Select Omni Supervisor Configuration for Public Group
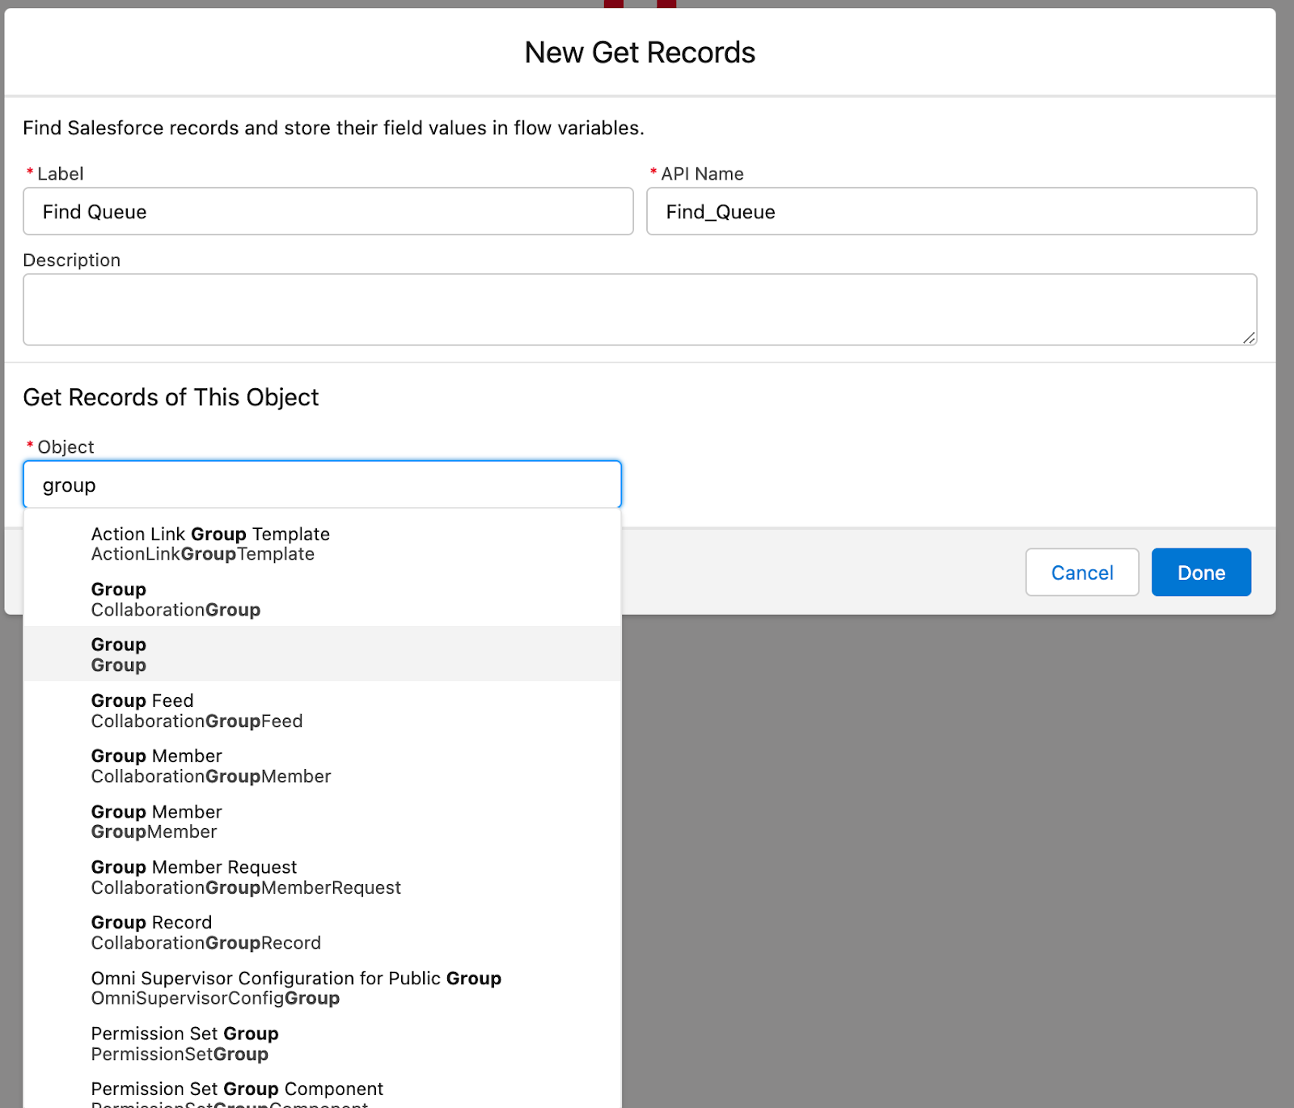1294x1108 pixels. 322,988
